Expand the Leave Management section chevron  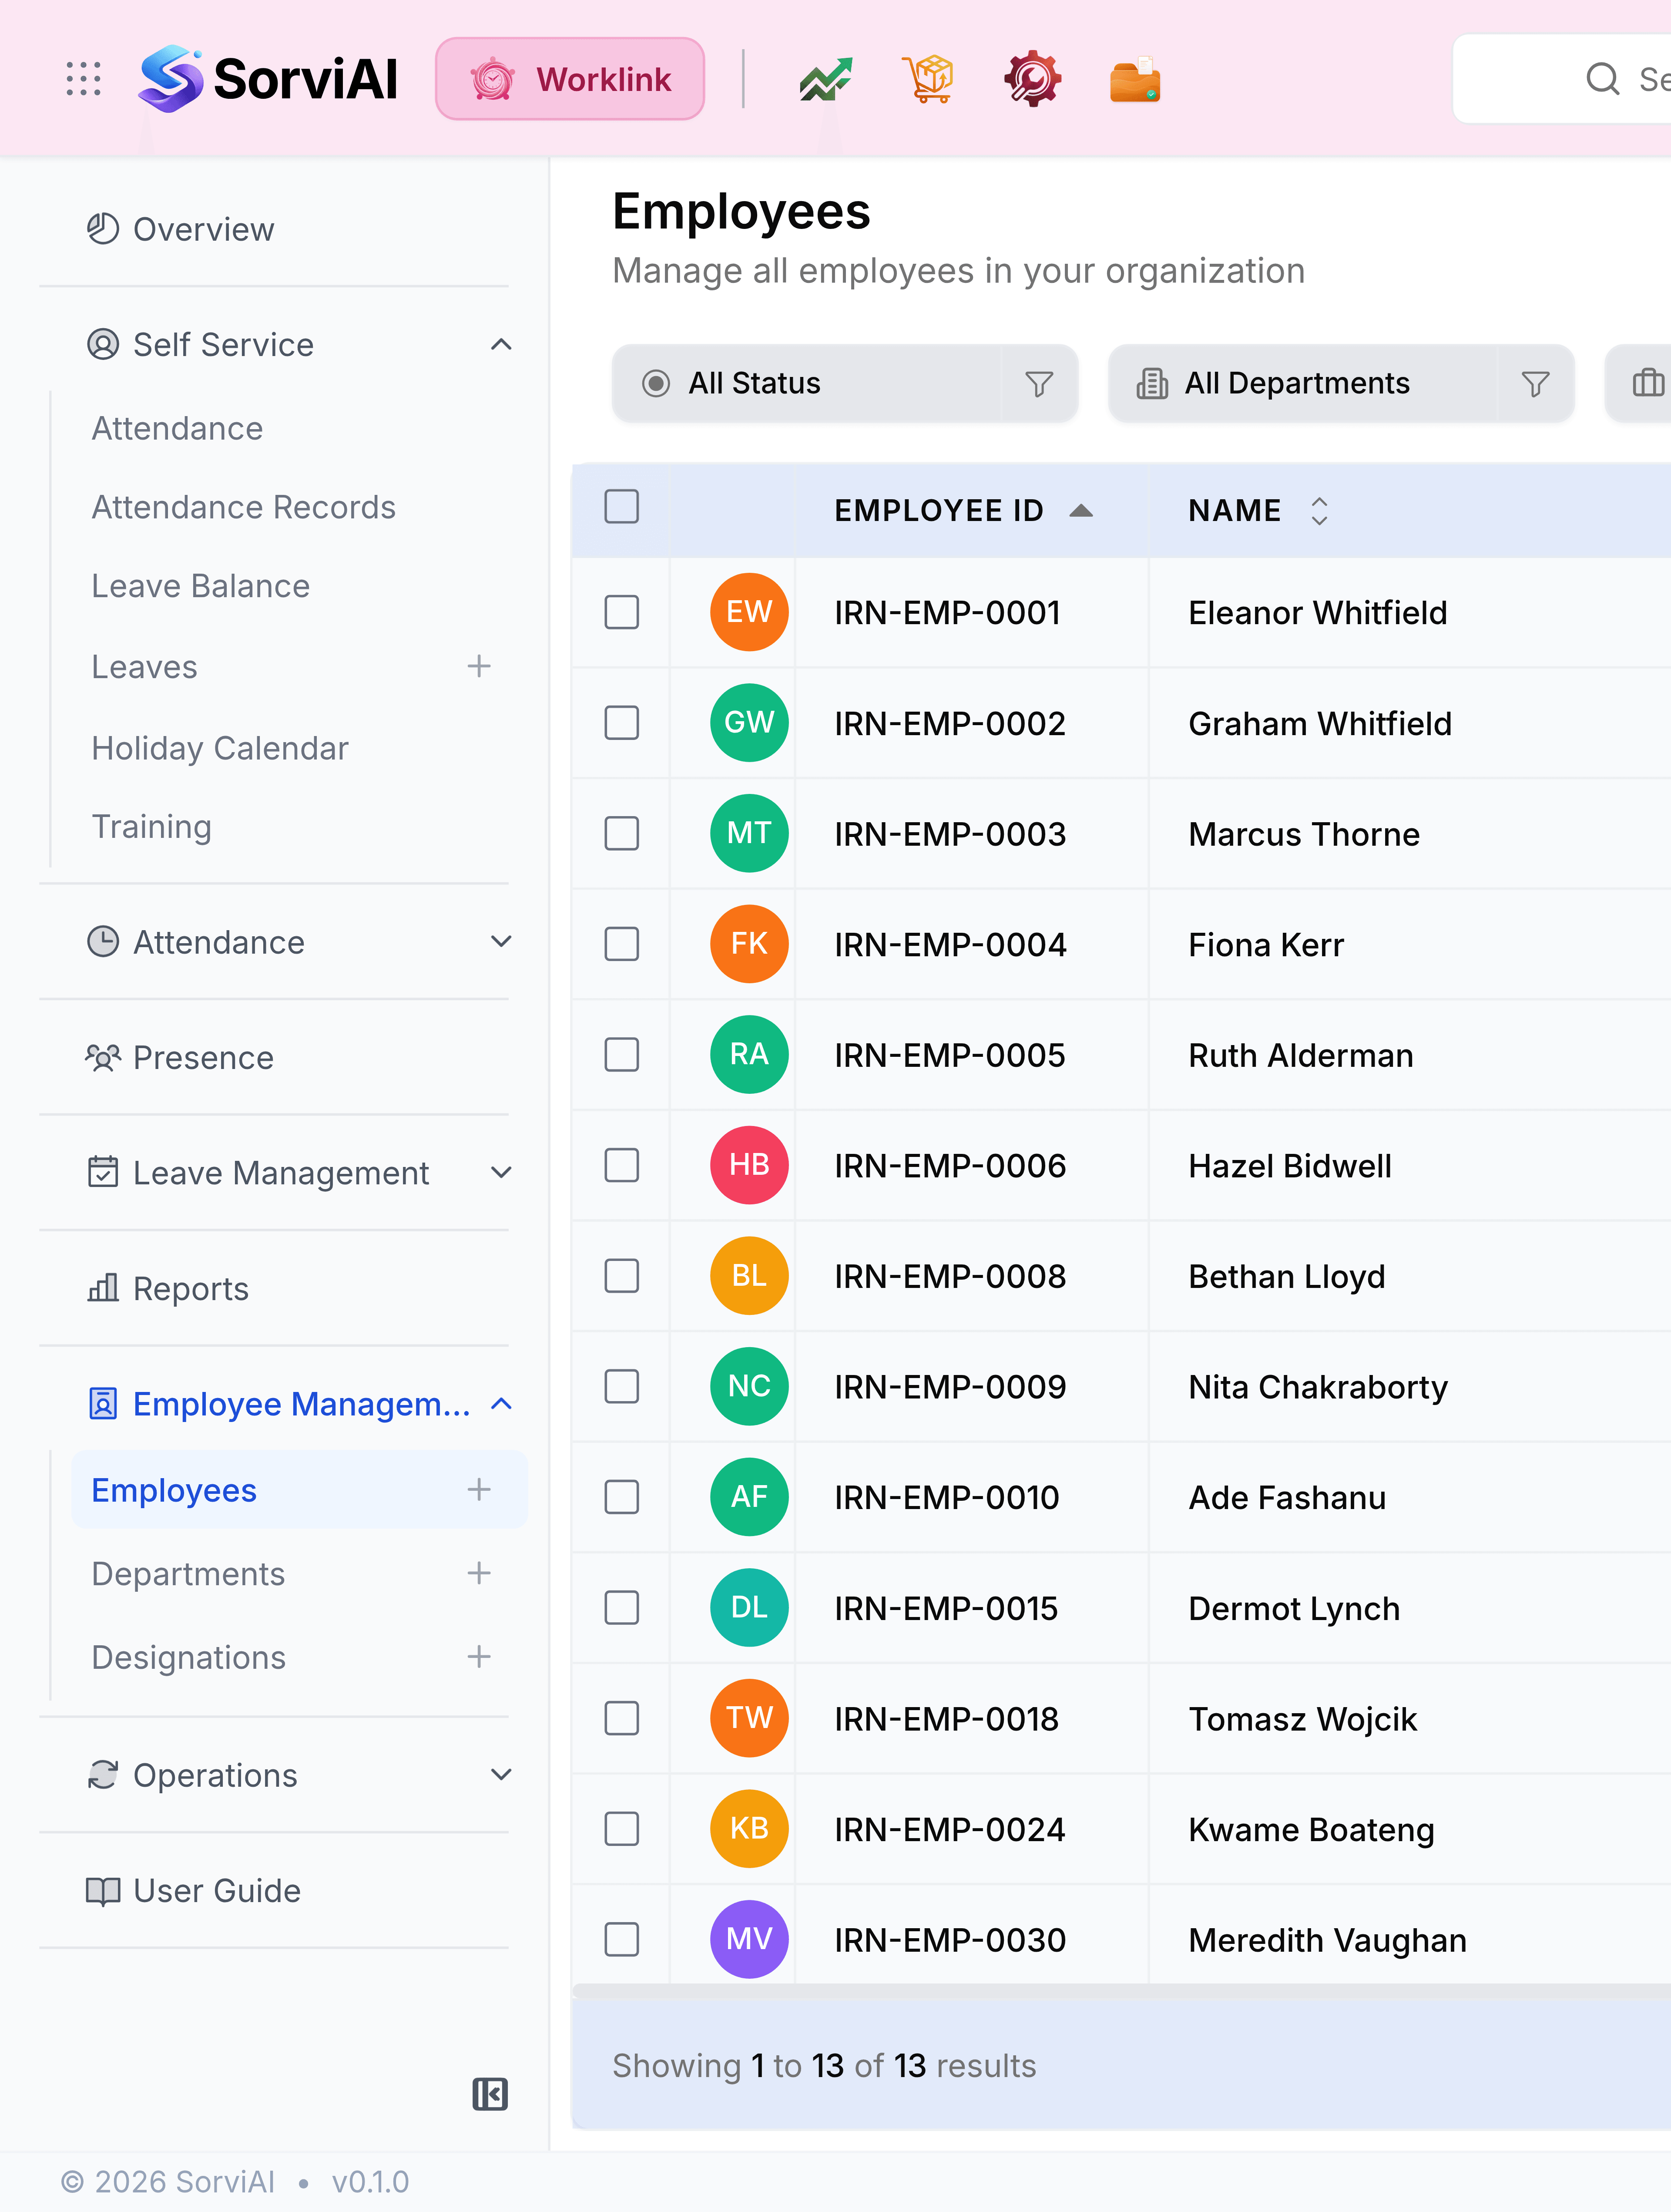pyautogui.click(x=501, y=1172)
